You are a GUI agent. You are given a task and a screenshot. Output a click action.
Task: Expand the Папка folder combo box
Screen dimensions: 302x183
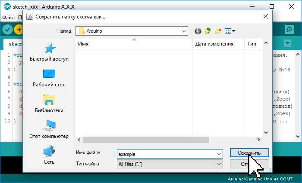point(132,31)
